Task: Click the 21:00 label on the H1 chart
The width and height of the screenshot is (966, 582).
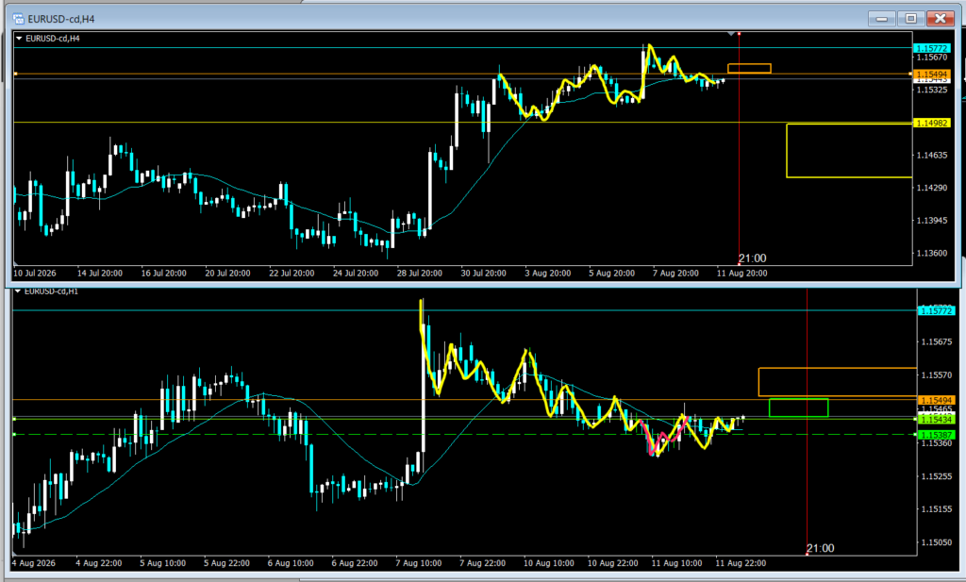Action: (820, 548)
